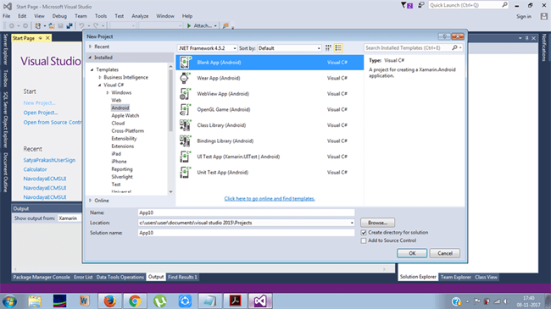
Task: Click the Navigate Backward toolbar icon
Action: [12, 25]
